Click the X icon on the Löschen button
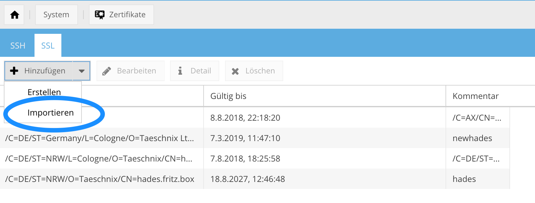535x203 pixels. 235,71
